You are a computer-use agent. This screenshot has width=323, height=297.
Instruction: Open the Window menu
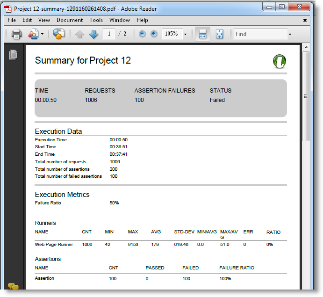coord(120,20)
